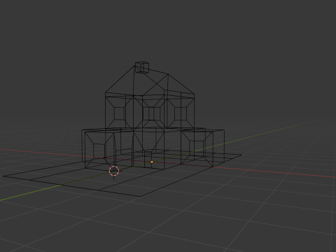The height and width of the screenshot is (252, 336).
Task: Select the upper floor's right window wireframe
Action: 181,113
